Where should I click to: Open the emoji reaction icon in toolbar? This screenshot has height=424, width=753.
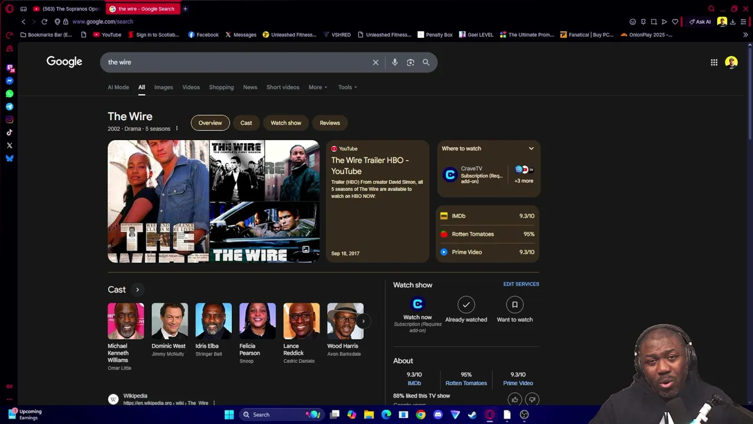tap(632, 22)
